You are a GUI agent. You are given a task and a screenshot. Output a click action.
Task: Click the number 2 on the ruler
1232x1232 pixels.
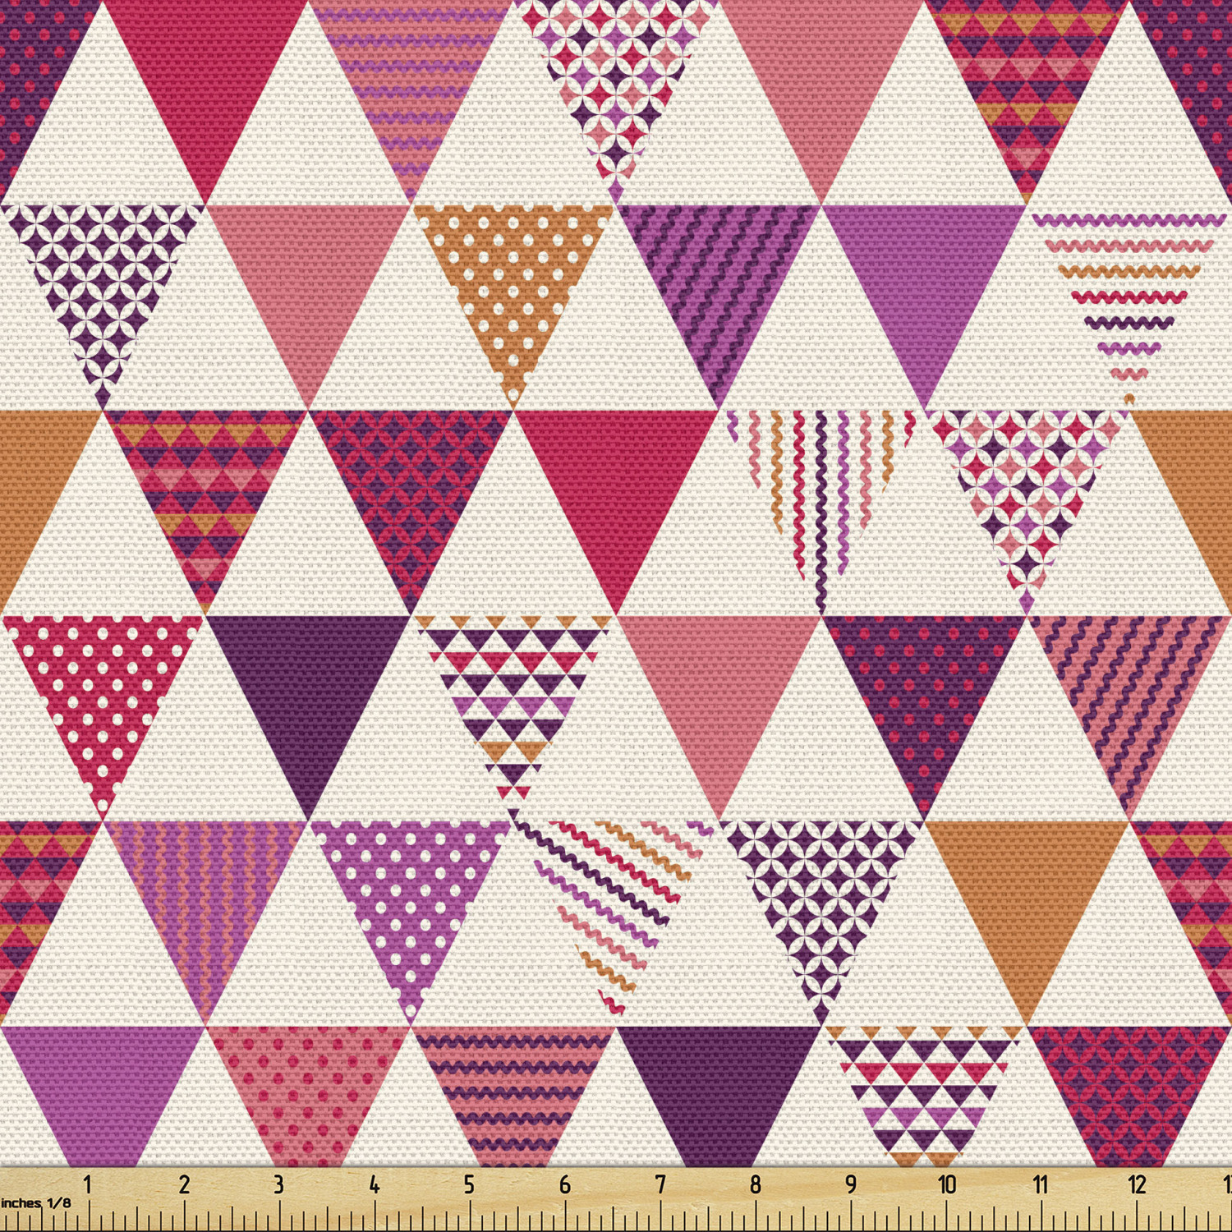[x=184, y=1184]
